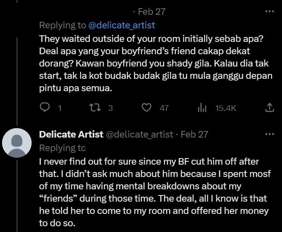The width and height of the screenshot is (282, 232).
Task: Open the tweet starting "They waited outside"
Action: tap(156, 63)
